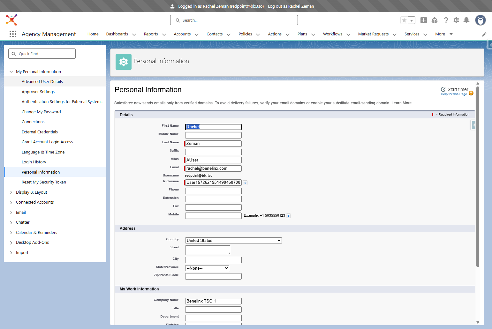Screen dimensions: 492x329
Task: Click the company logo icon
Action: pos(11,20)
